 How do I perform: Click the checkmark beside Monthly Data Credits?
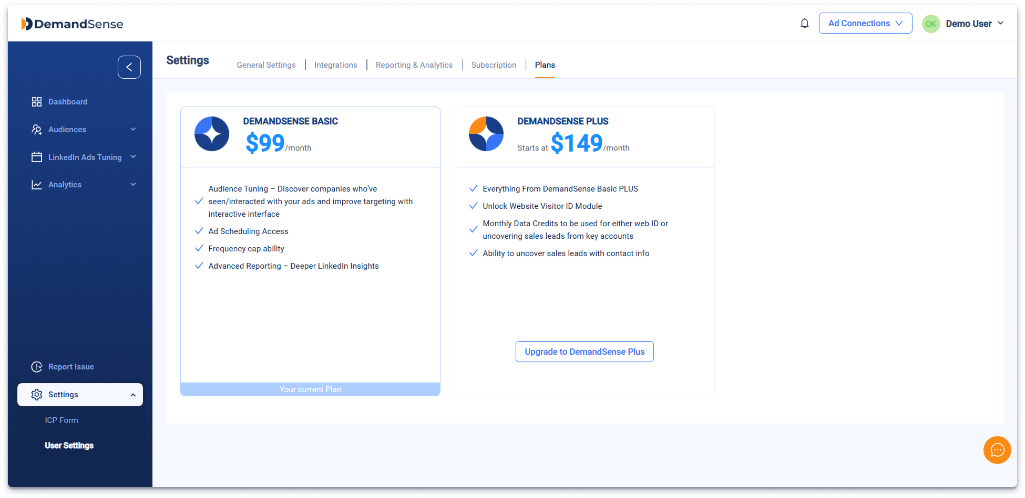tap(474, 229)
